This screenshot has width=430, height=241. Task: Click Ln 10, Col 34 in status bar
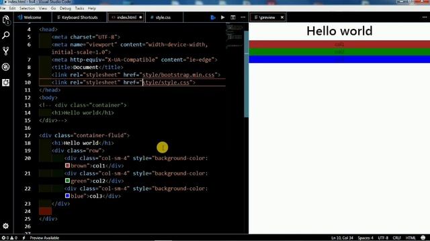(x=342, y=238)
